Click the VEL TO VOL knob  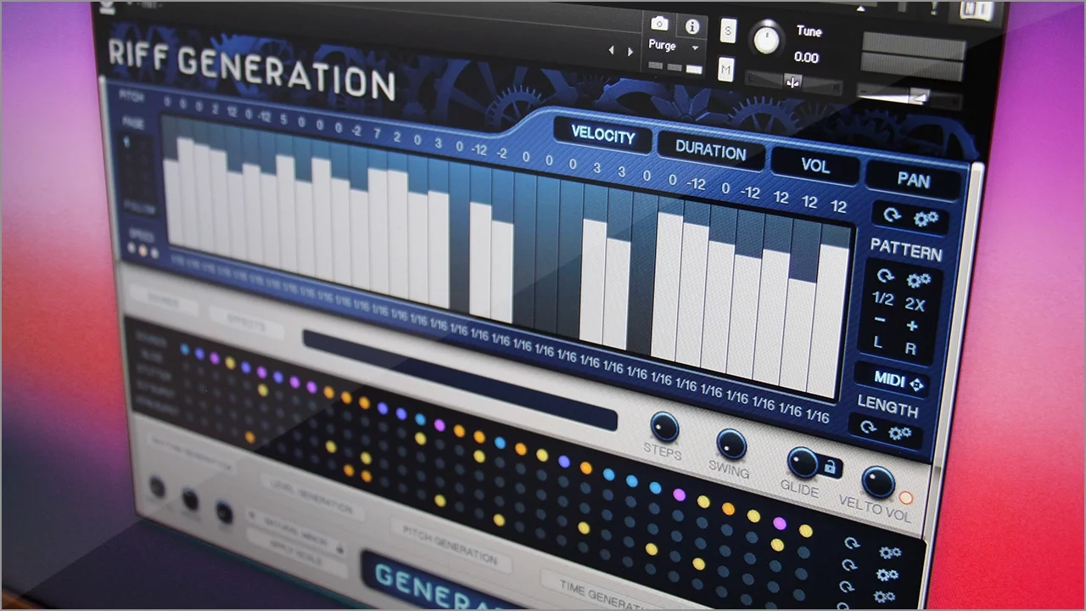tap(878, 482)
